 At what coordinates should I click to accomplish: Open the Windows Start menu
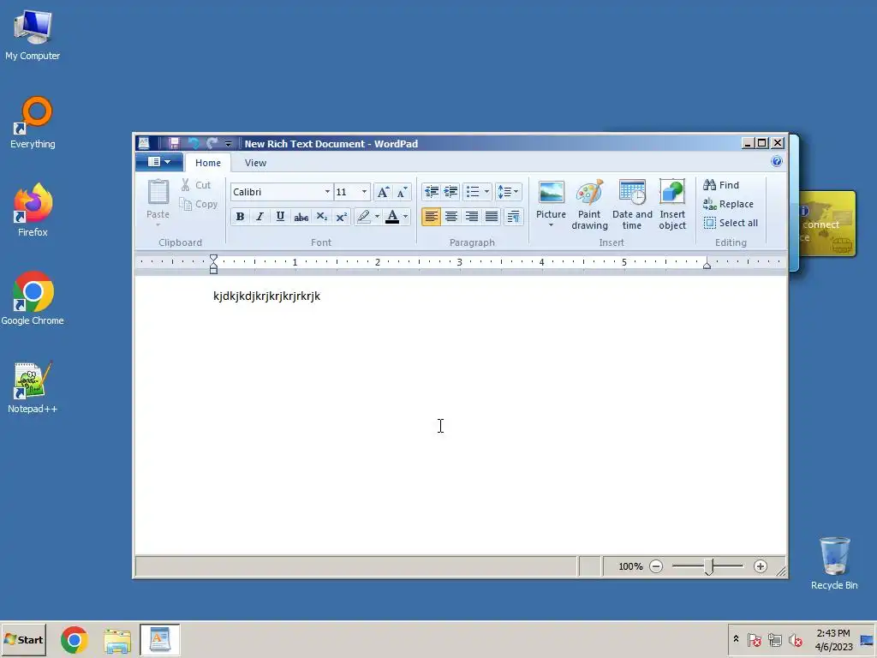[x=23, y=639]
